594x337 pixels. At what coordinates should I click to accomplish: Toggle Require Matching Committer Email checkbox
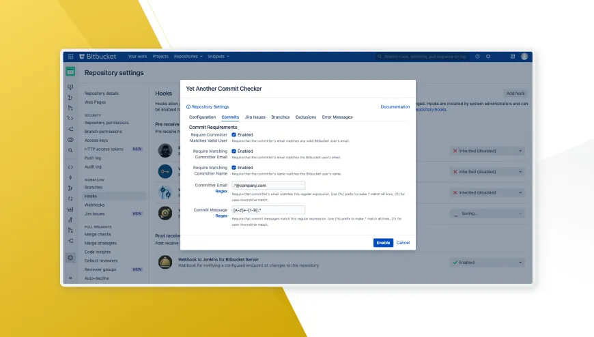(234, 151)
